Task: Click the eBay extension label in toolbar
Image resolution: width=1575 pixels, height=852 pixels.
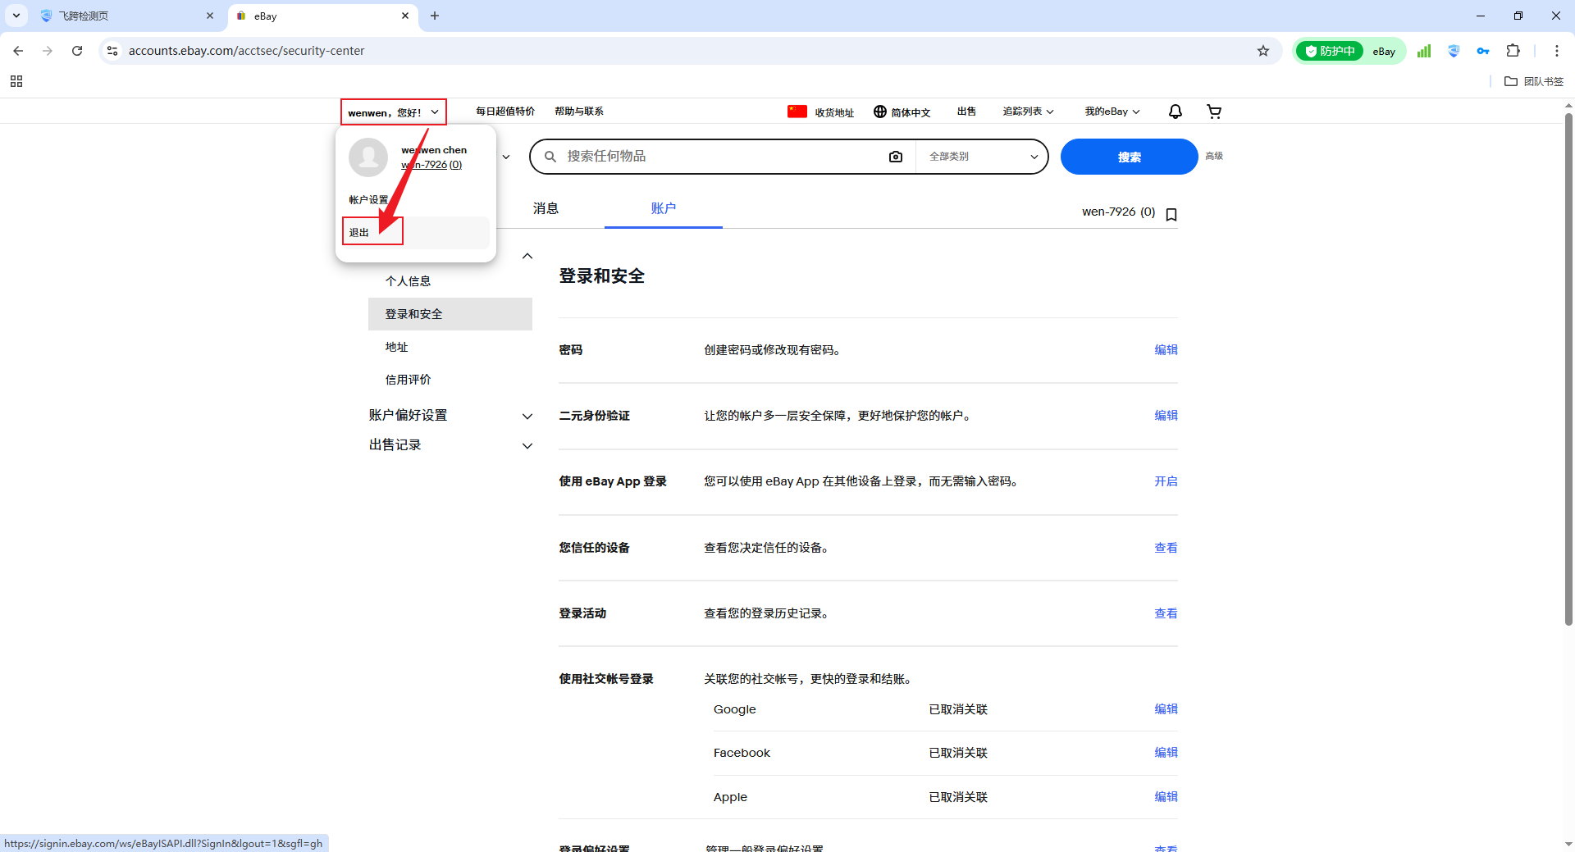Action: pos(1384,51)
